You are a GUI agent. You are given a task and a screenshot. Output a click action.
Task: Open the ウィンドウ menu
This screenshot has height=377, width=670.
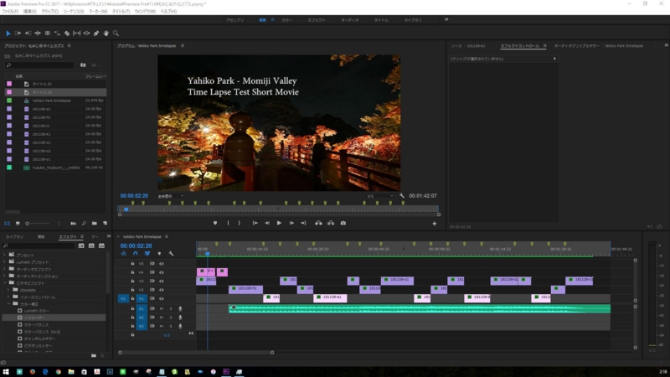[x=145, y=12]
